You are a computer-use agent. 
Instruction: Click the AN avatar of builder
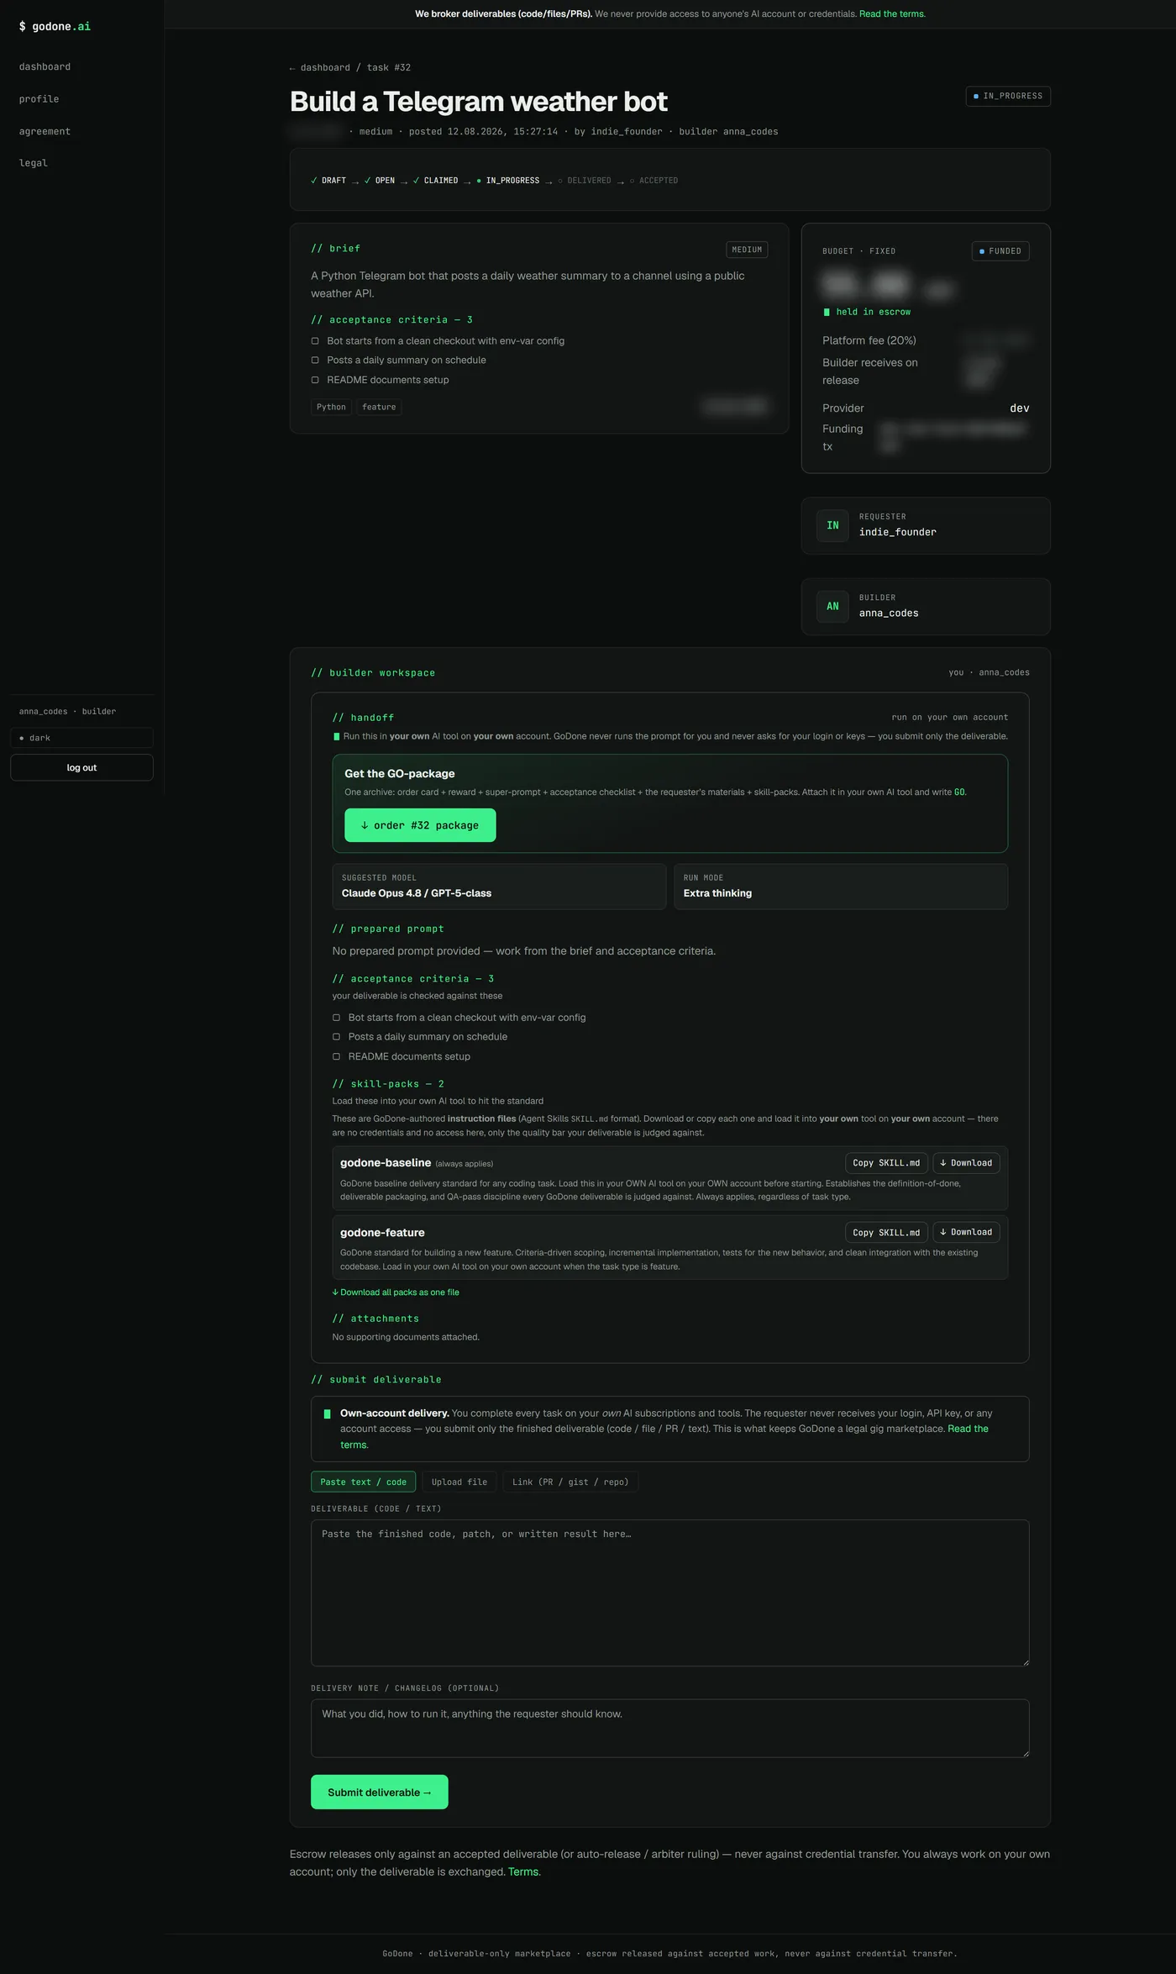pyautogui.click(x=832, y=607)
